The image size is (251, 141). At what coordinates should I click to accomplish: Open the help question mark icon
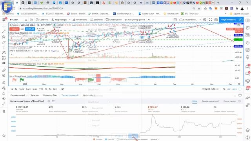click(x=247, y=137)
